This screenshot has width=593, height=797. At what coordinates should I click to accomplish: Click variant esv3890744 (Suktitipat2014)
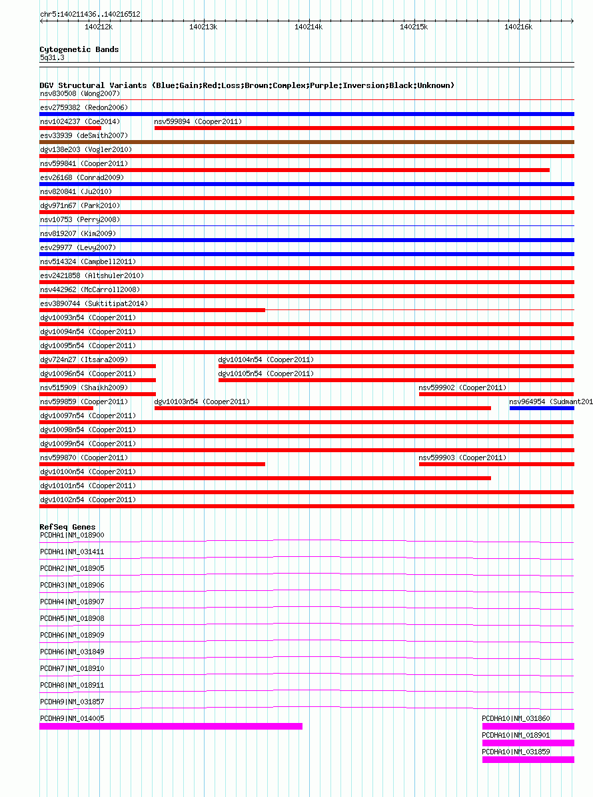pos(95,303)
